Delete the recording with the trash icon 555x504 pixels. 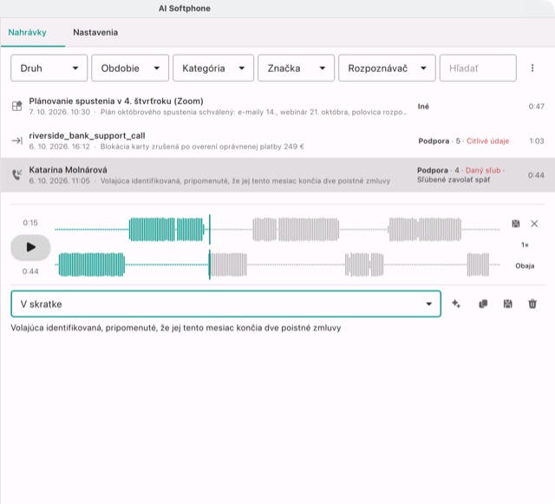coord(532,304)
